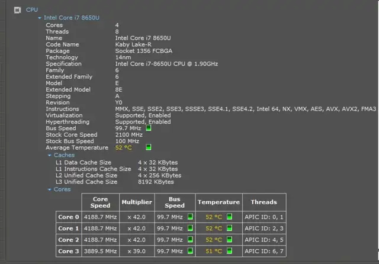The height and width of the screenshot is (264, 379).
Task: Select the Temperature column header
Action: click(x=219, y=202)
